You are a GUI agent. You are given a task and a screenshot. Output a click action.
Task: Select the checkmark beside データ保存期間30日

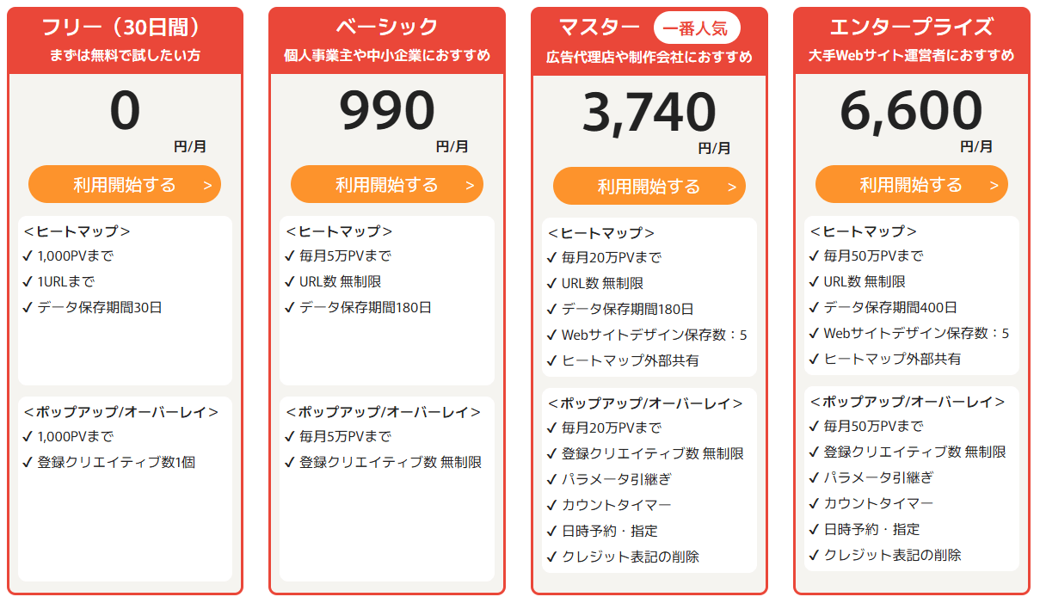(x=28, y=307)
